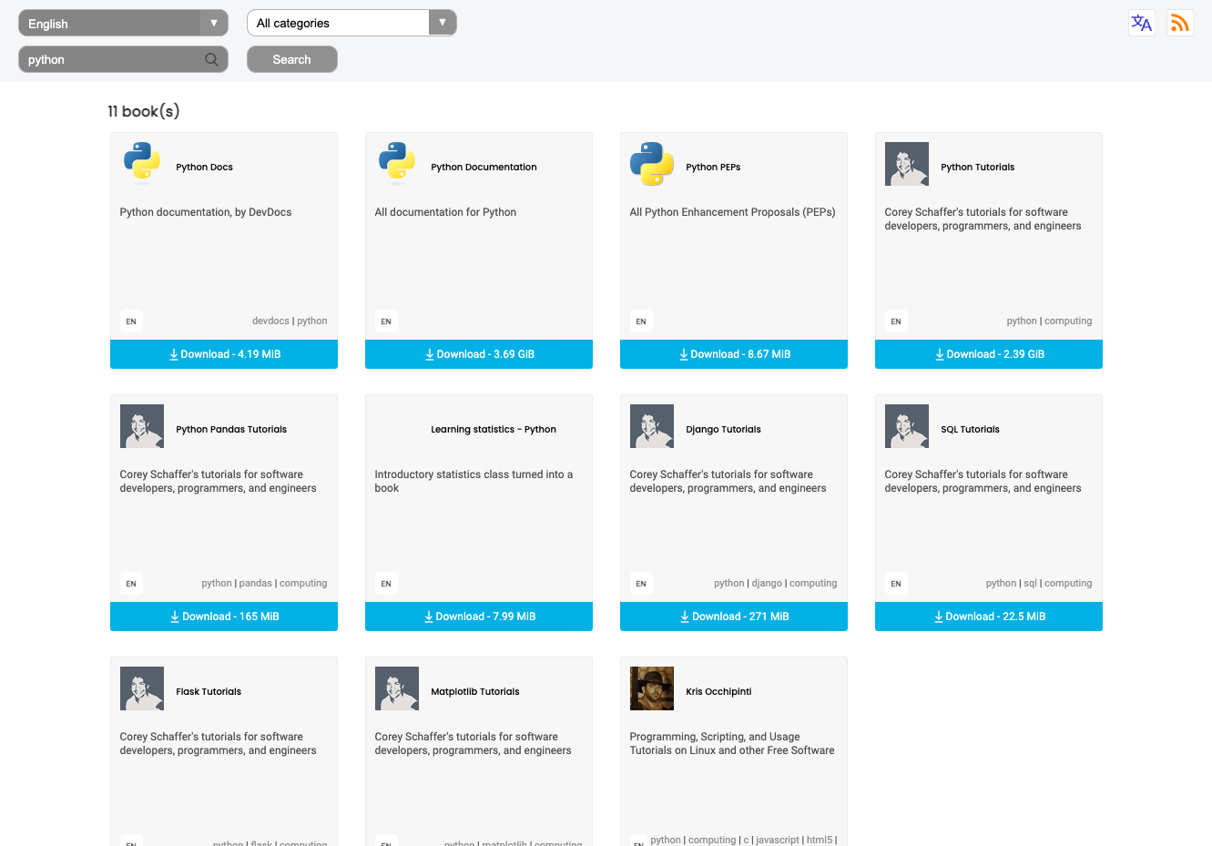Open the Flask Tutorials title

209,692
